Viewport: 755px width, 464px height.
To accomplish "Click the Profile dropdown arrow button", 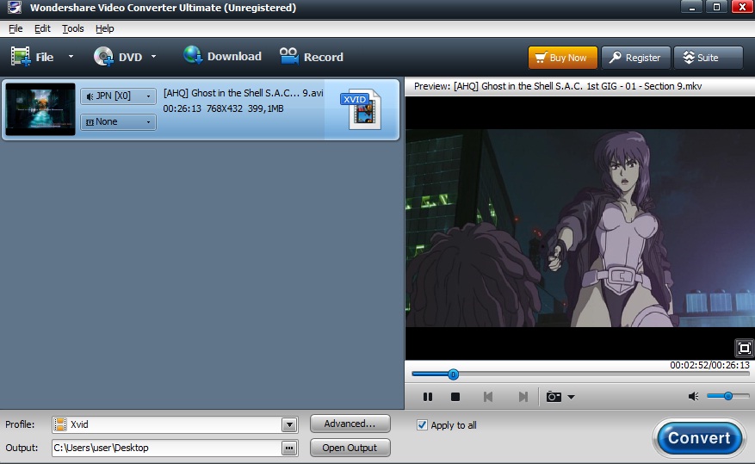I will (289, 424).
